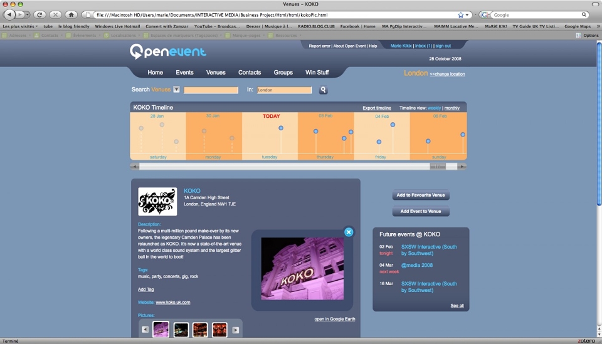
Task: Click open in Google Earth link
Action: tap(335, 319)
